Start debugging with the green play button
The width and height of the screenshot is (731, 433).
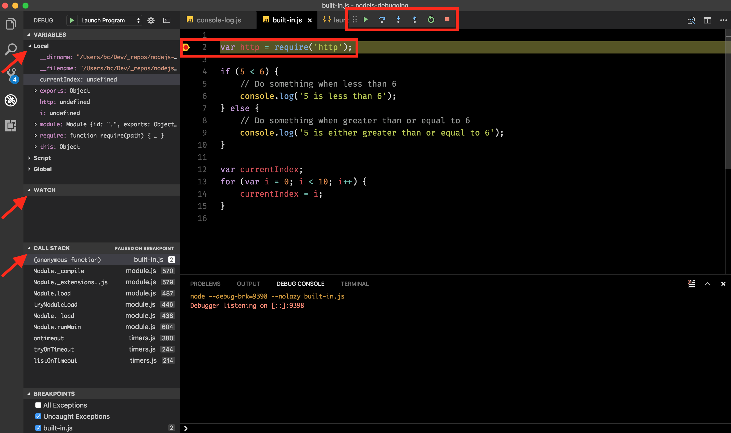(72, 20)
